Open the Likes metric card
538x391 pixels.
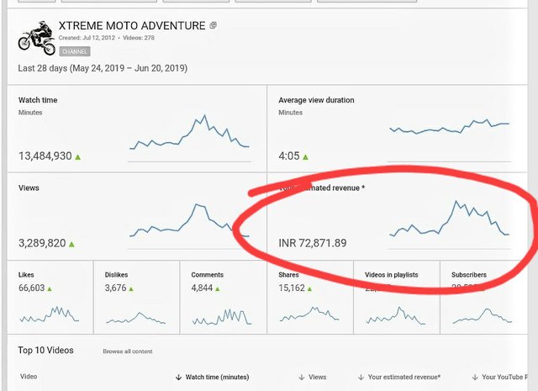50,297
